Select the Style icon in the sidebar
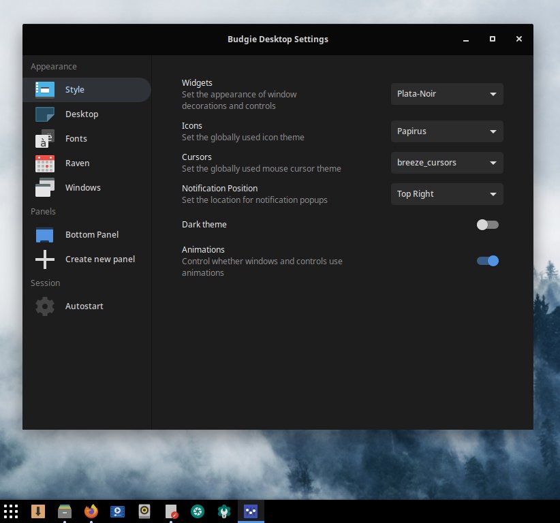 (x=45, y=89)
